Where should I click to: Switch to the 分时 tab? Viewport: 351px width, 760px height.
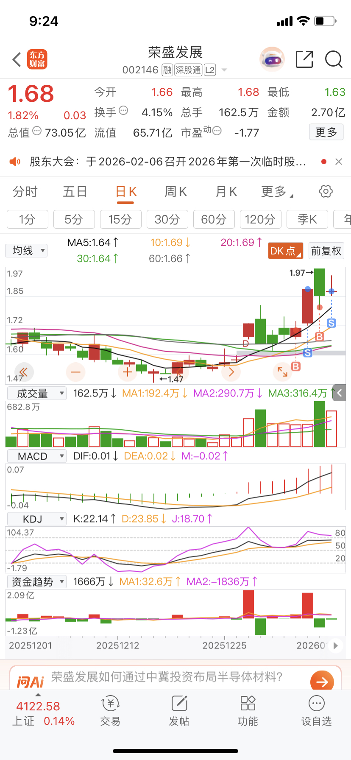pos(25,192)
